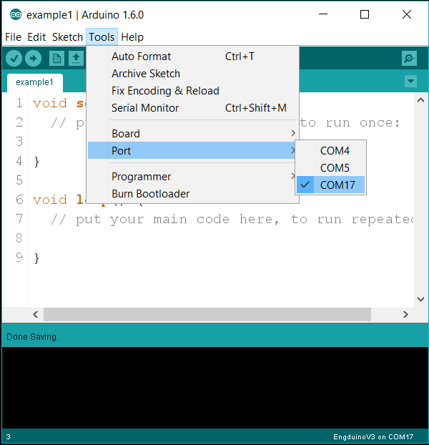Click the 'Done Saving.' status message
Screen dimensions: 429x445
tap(32, 337)
